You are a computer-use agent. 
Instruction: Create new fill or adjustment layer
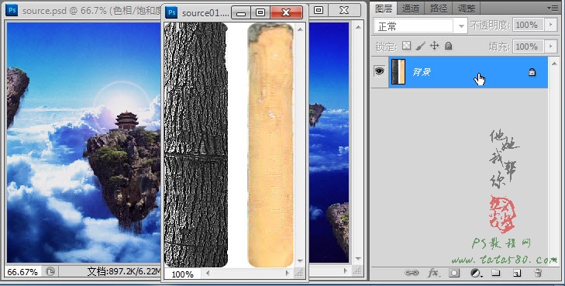pos(477,273)
